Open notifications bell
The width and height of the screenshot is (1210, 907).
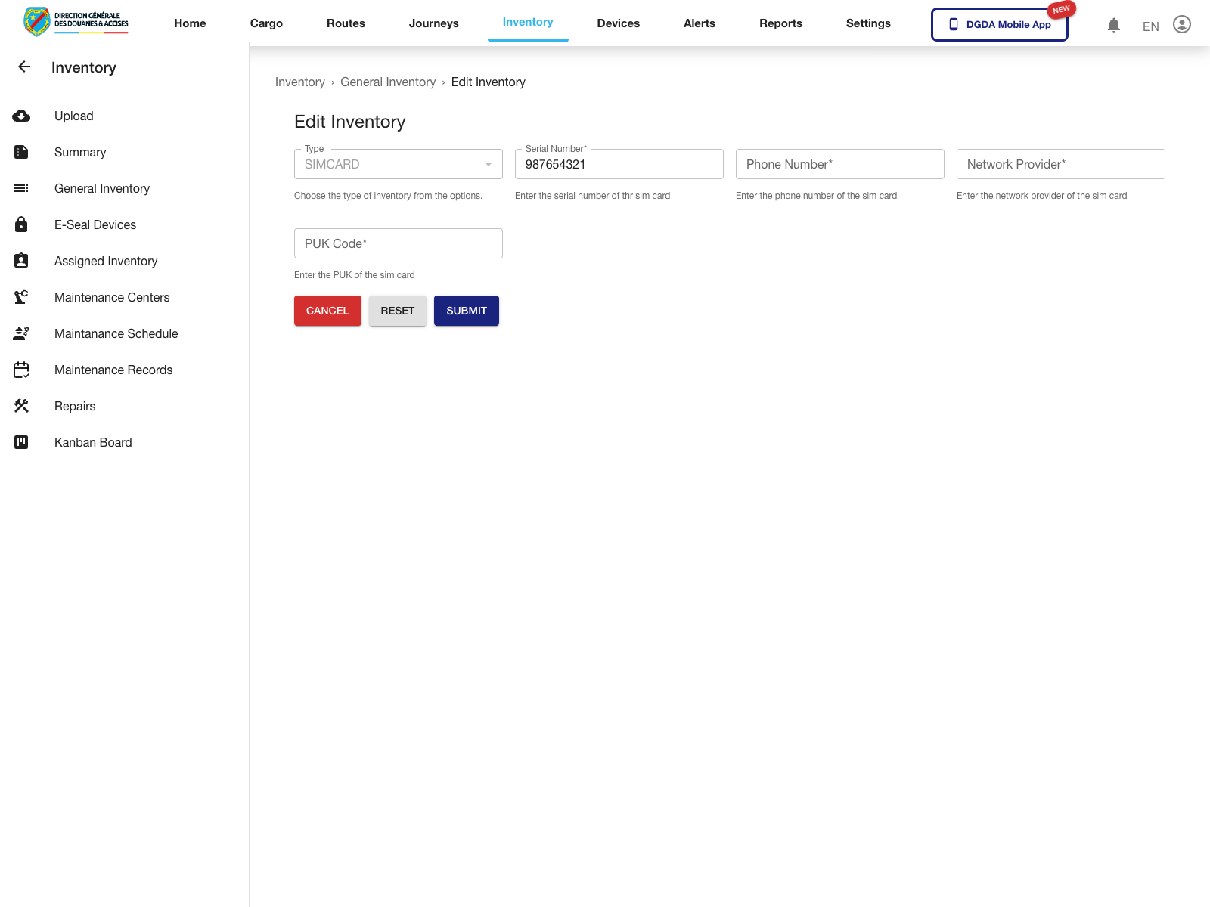[1113, 26]
